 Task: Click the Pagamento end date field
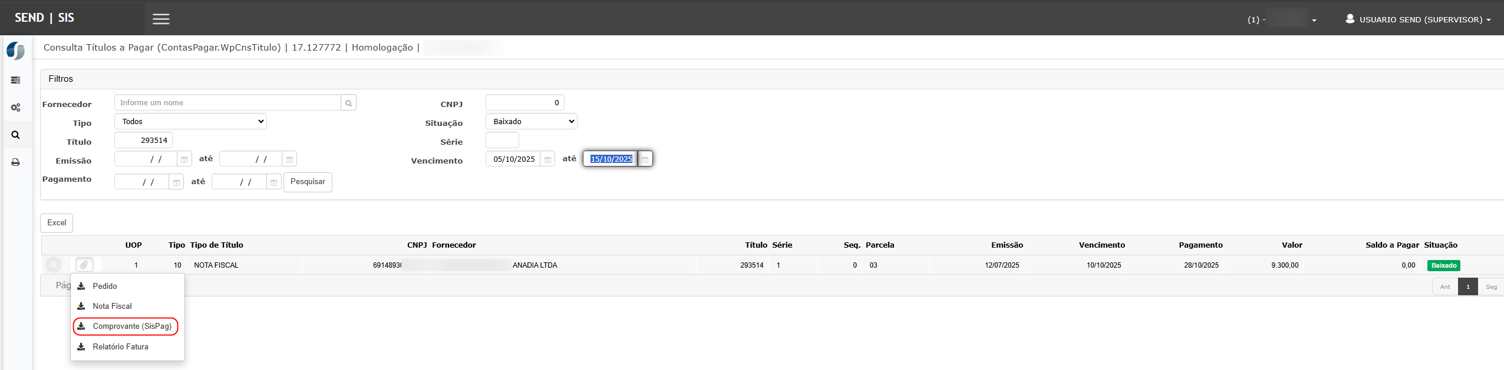[239, 182]
